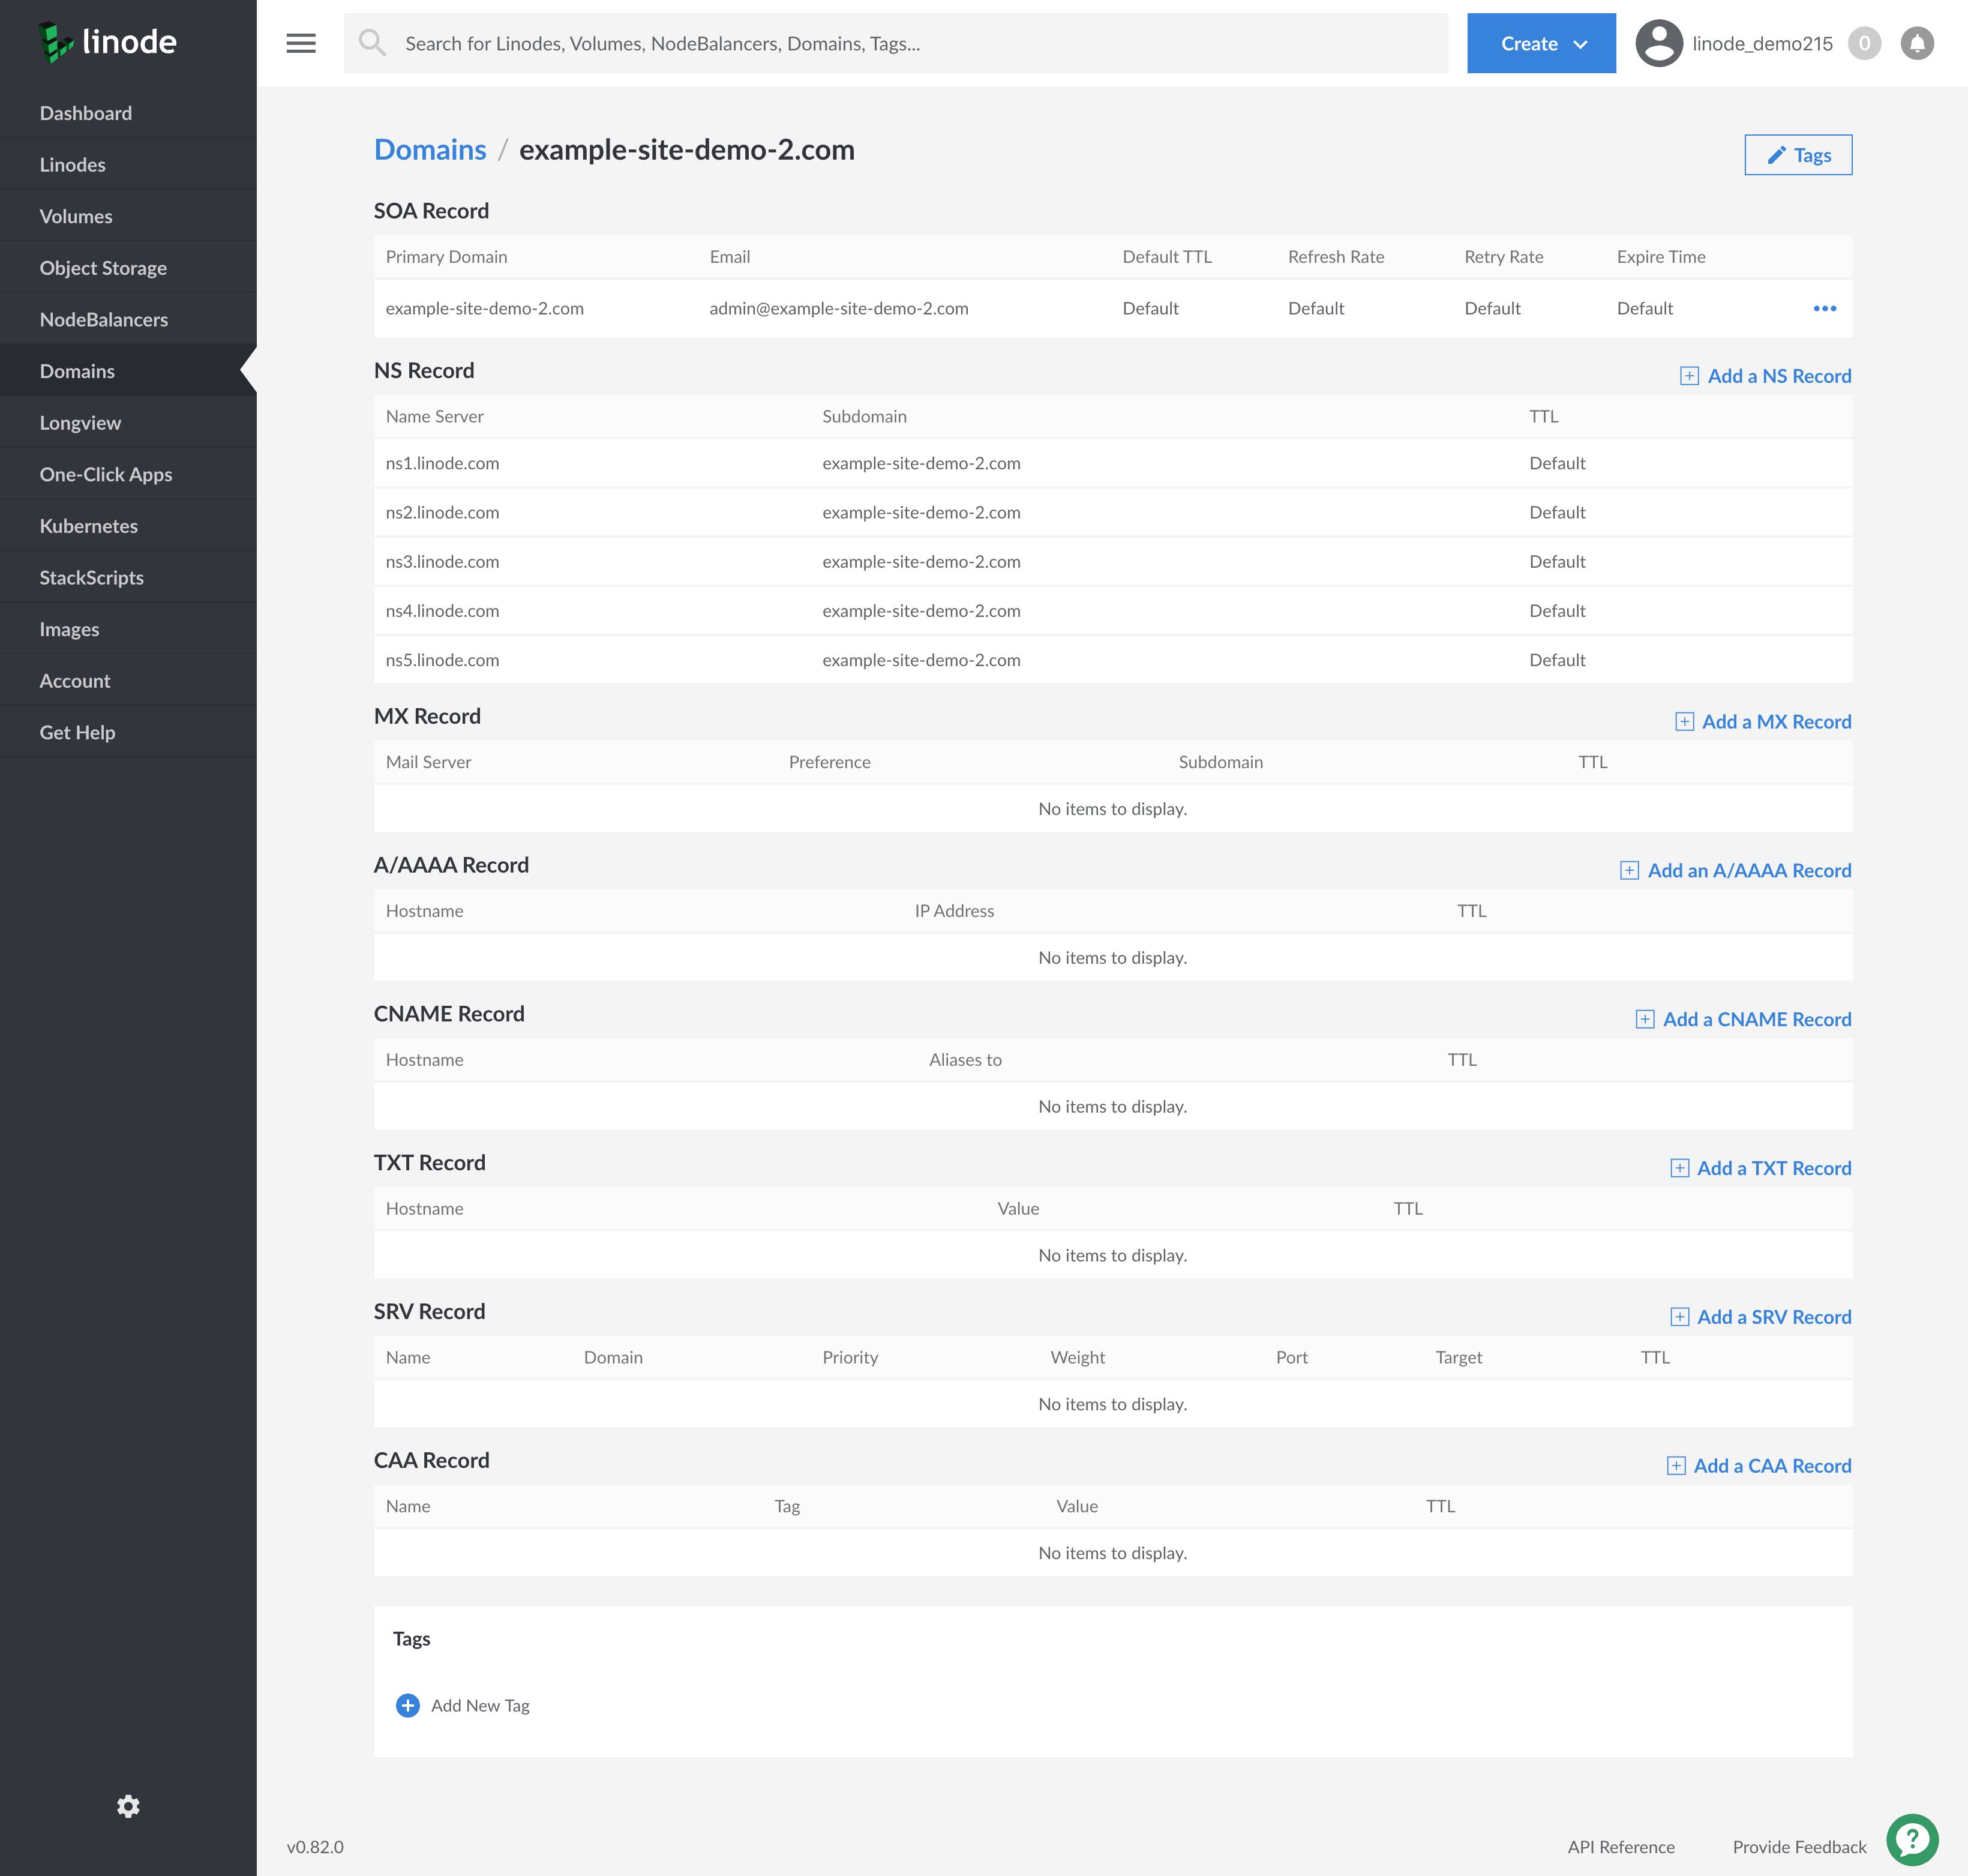Click the plus icon for Add New Tag
Image resolution: width=1968 pixels, height=1876 pixels.
(x=408, y=1705)
